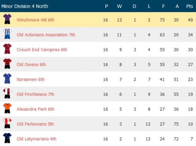196x146 pixels.
Task: Open Old Latymerians 4th team link
Action: coord(36,139)
